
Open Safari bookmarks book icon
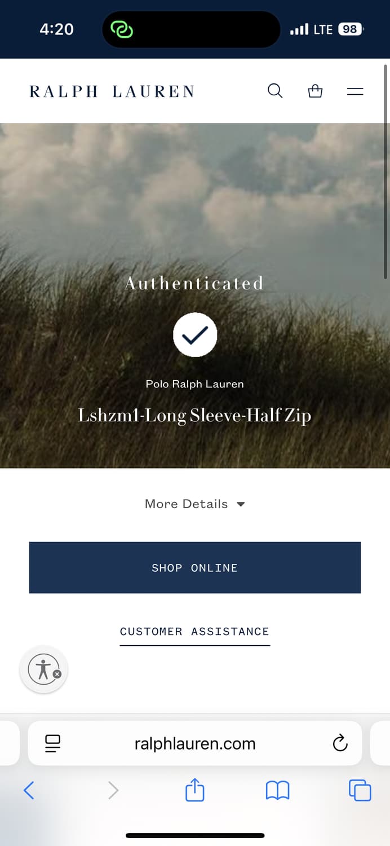coord(277,790)
